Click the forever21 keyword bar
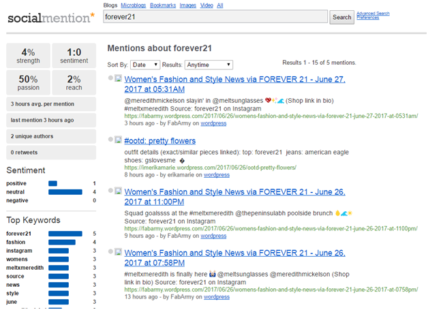This screenshot has height=310, width=428. [x=65, y=234]
